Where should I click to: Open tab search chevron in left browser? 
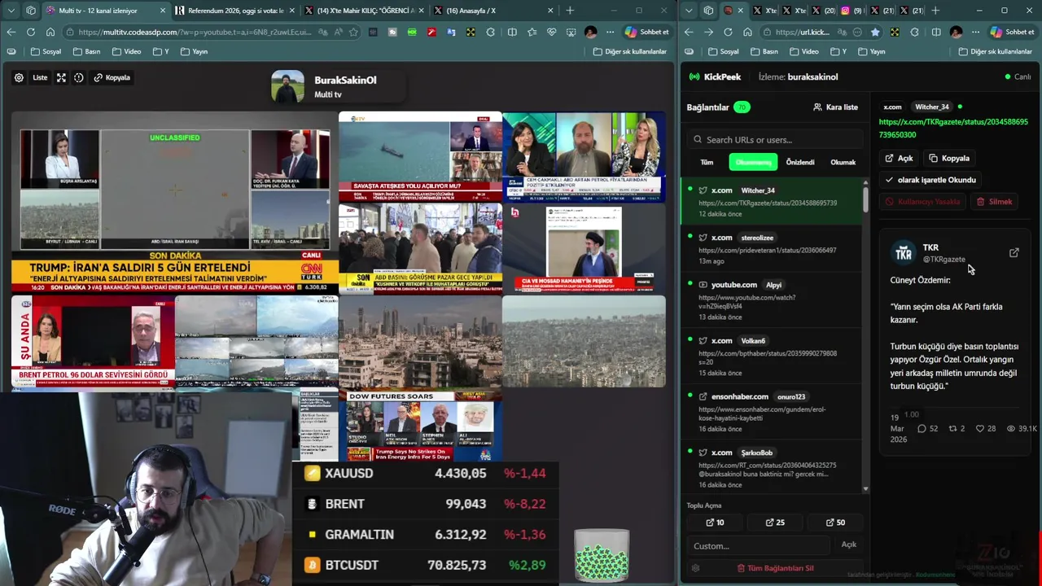coord(11,11)
